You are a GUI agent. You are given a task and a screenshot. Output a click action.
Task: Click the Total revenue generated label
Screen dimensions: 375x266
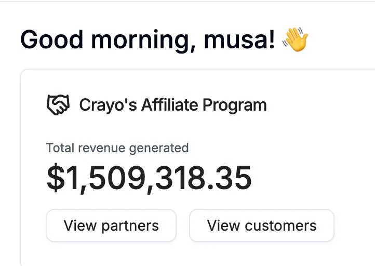click(117, 148)
